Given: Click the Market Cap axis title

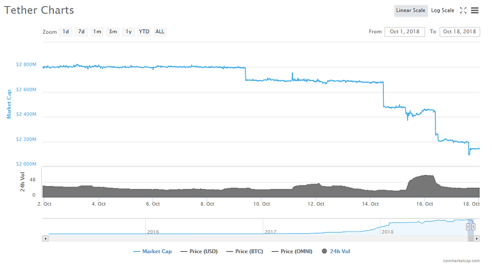Looking at the screenshot, I should click(x=9, y=104).
